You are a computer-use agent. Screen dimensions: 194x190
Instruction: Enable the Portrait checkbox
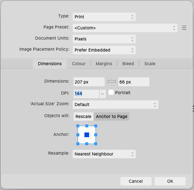pos(111,92)
